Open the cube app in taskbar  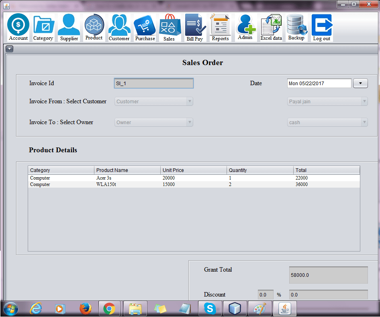coord(235,309)
